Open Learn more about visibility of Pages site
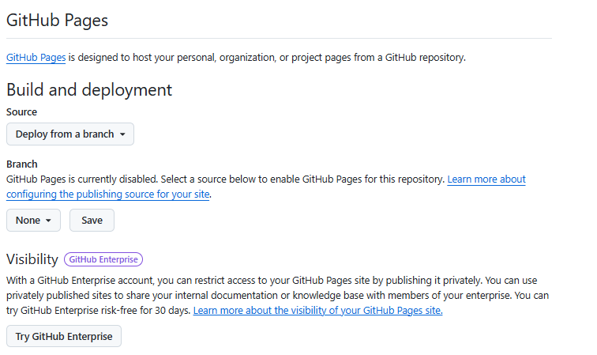The height and width of the screenshot is (355, 597). [318, 311]
